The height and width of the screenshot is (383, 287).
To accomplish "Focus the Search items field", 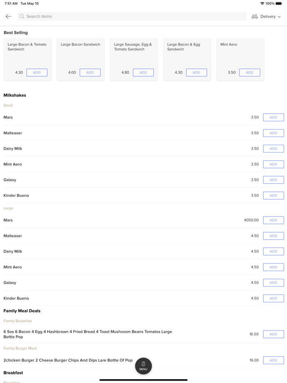I will point(132,16).
